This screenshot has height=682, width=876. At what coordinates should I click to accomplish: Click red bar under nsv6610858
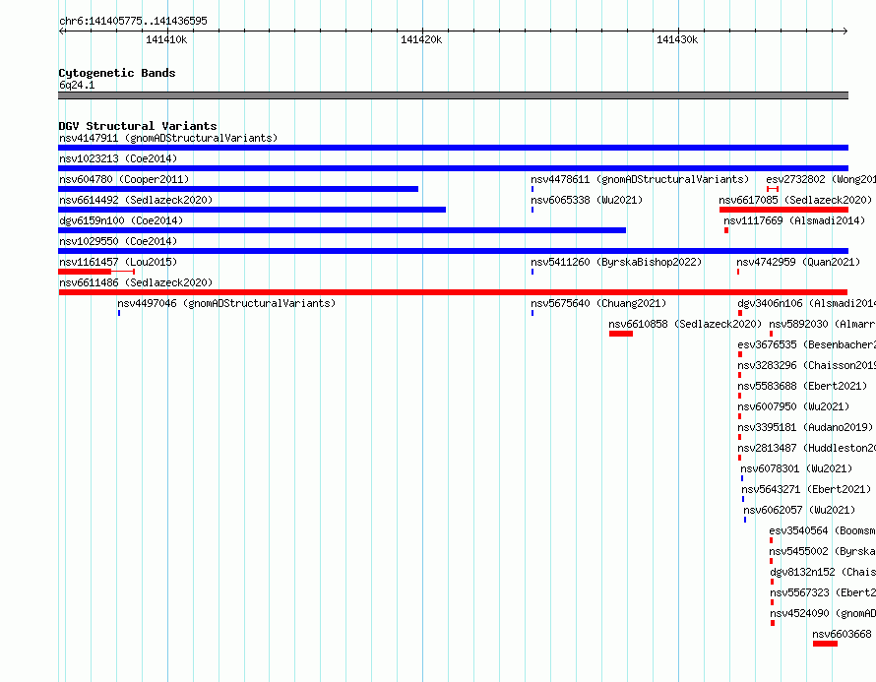click(x=621, y=334)
